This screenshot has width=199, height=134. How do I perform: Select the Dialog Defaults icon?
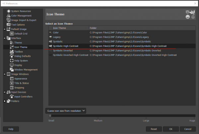pyautogui.click(x=12, y=56)
